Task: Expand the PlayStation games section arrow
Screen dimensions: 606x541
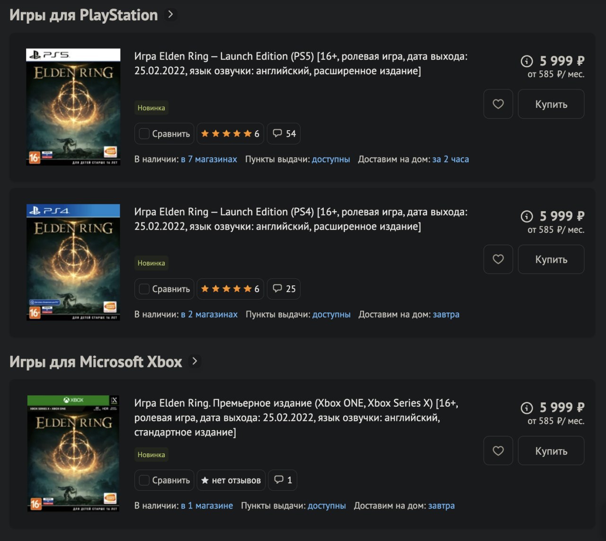Action: [170, 15]
